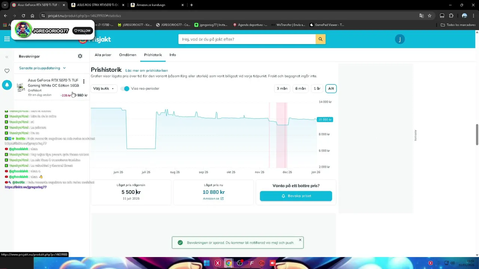Click the translate page icon
Image resolution: width=479 pixels, height=269 pixels.
[421, 16]
